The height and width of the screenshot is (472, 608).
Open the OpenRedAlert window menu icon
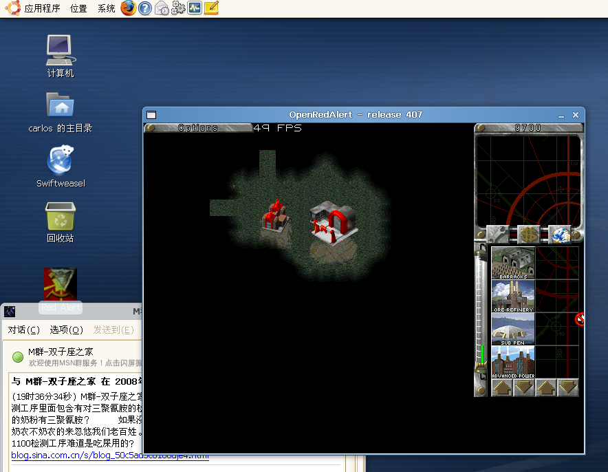click(151, 115)
